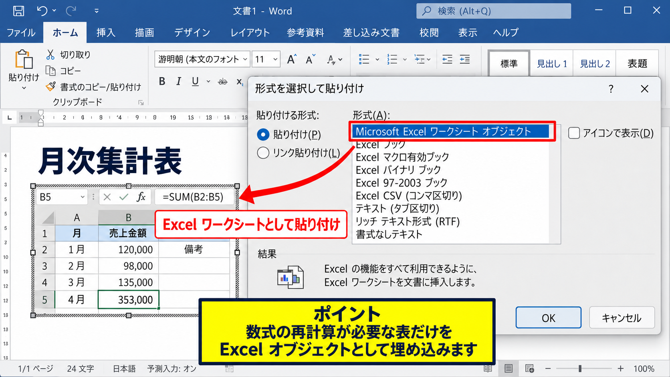Image resolution: width=670 pixels, height=377 pixels.
Task: Switch to the レイアウト tab
Action: [x=250, y=33]
